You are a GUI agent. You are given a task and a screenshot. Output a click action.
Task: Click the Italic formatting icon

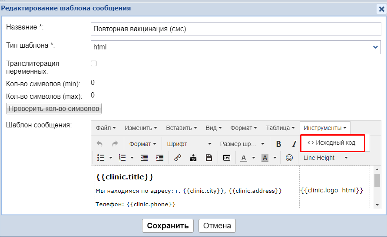coord(294,144)
